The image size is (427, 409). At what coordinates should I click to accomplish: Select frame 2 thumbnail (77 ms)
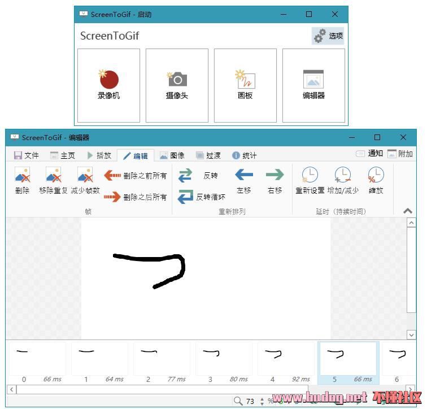coord(162,363)
